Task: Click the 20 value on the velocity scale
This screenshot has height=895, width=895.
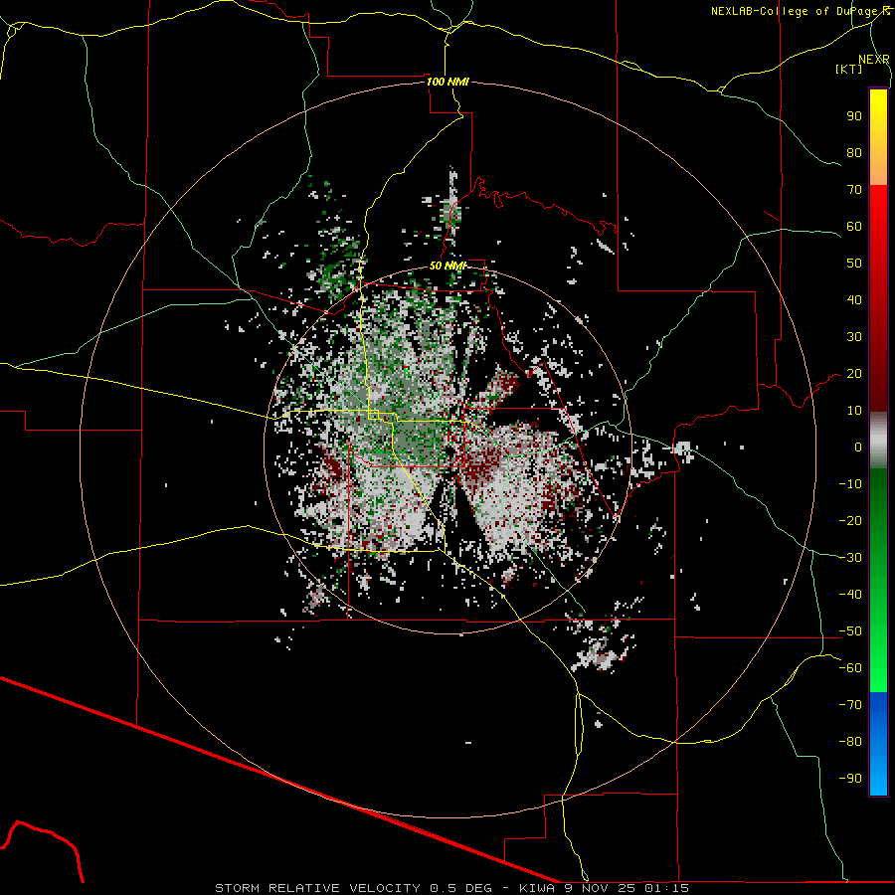Action: (854, 373)
